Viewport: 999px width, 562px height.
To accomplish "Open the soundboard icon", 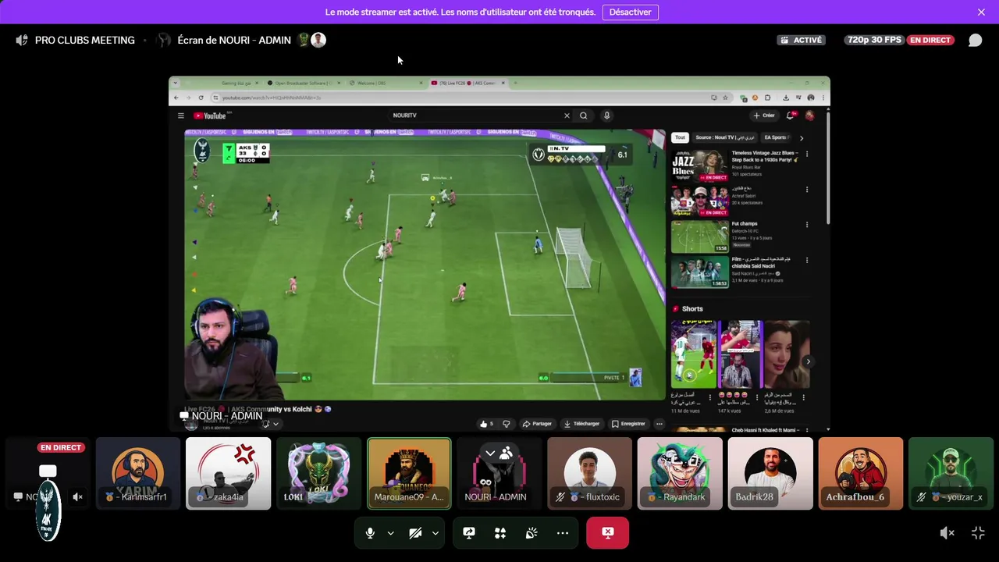I will point(531,533).
